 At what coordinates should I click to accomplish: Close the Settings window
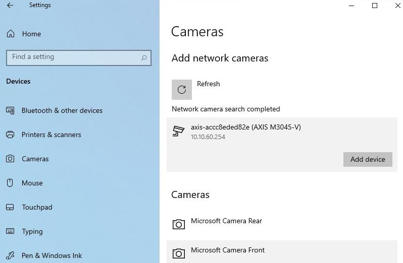[x=397, y=6]
